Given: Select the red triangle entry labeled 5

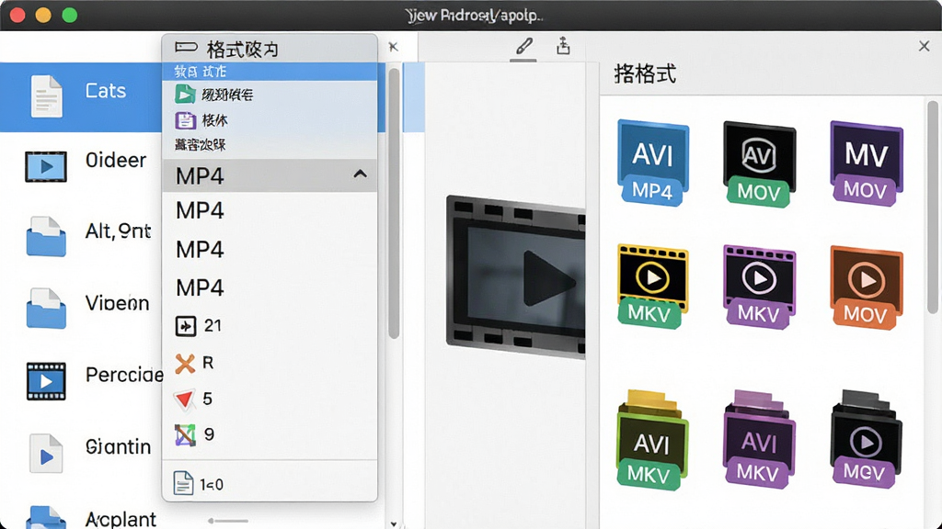Looking at the screenshot, I should click(270, 399).
